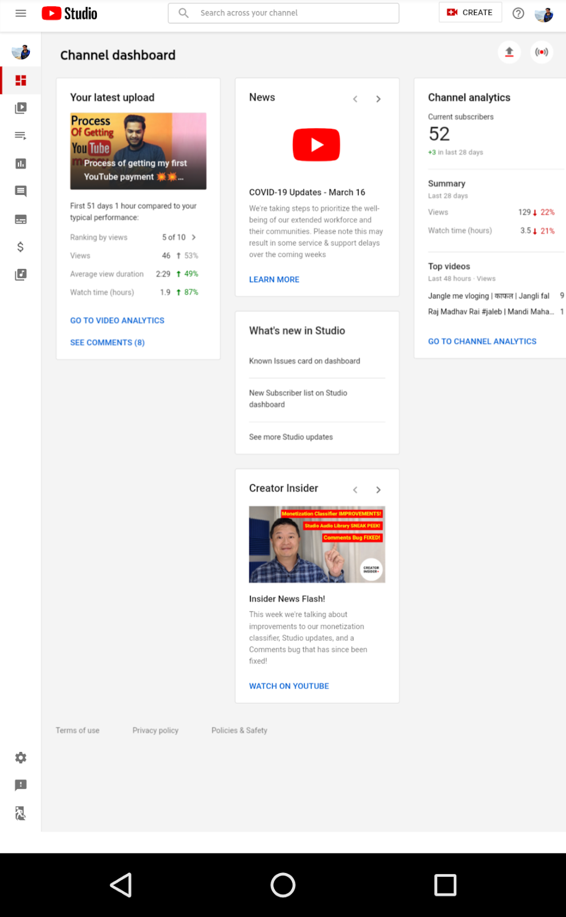The width and height of the screenshot is (566, 917).
Task: Open the Settings gear icon
Action: coord(21,758)
